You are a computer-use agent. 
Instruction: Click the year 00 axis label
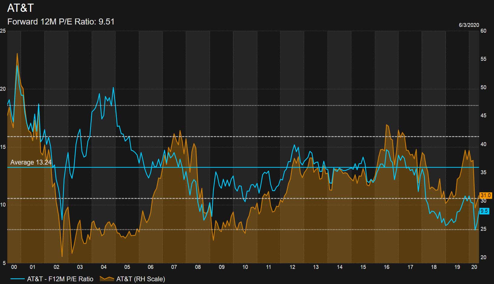point(14,267)
